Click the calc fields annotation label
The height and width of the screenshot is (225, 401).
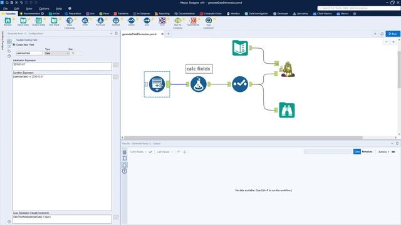[199, 69]
